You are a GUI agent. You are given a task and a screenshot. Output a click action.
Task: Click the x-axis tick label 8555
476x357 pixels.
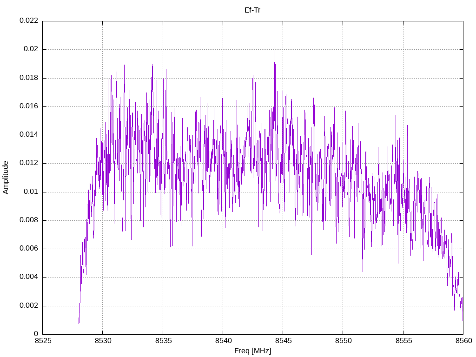tap(404, 341)
